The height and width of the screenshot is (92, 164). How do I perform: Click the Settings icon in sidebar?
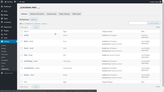2,41
